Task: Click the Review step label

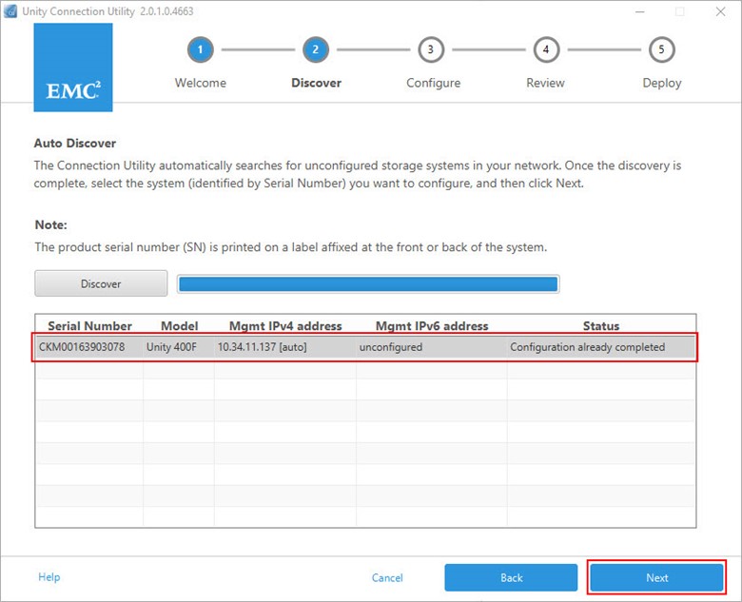Action: [x=546, y=83]
